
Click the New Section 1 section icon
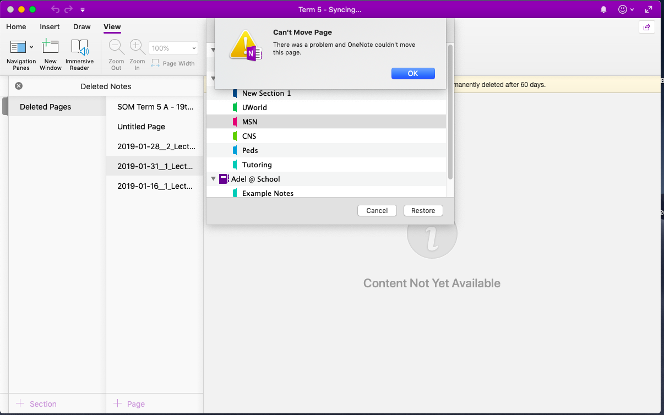pos(235,93)
